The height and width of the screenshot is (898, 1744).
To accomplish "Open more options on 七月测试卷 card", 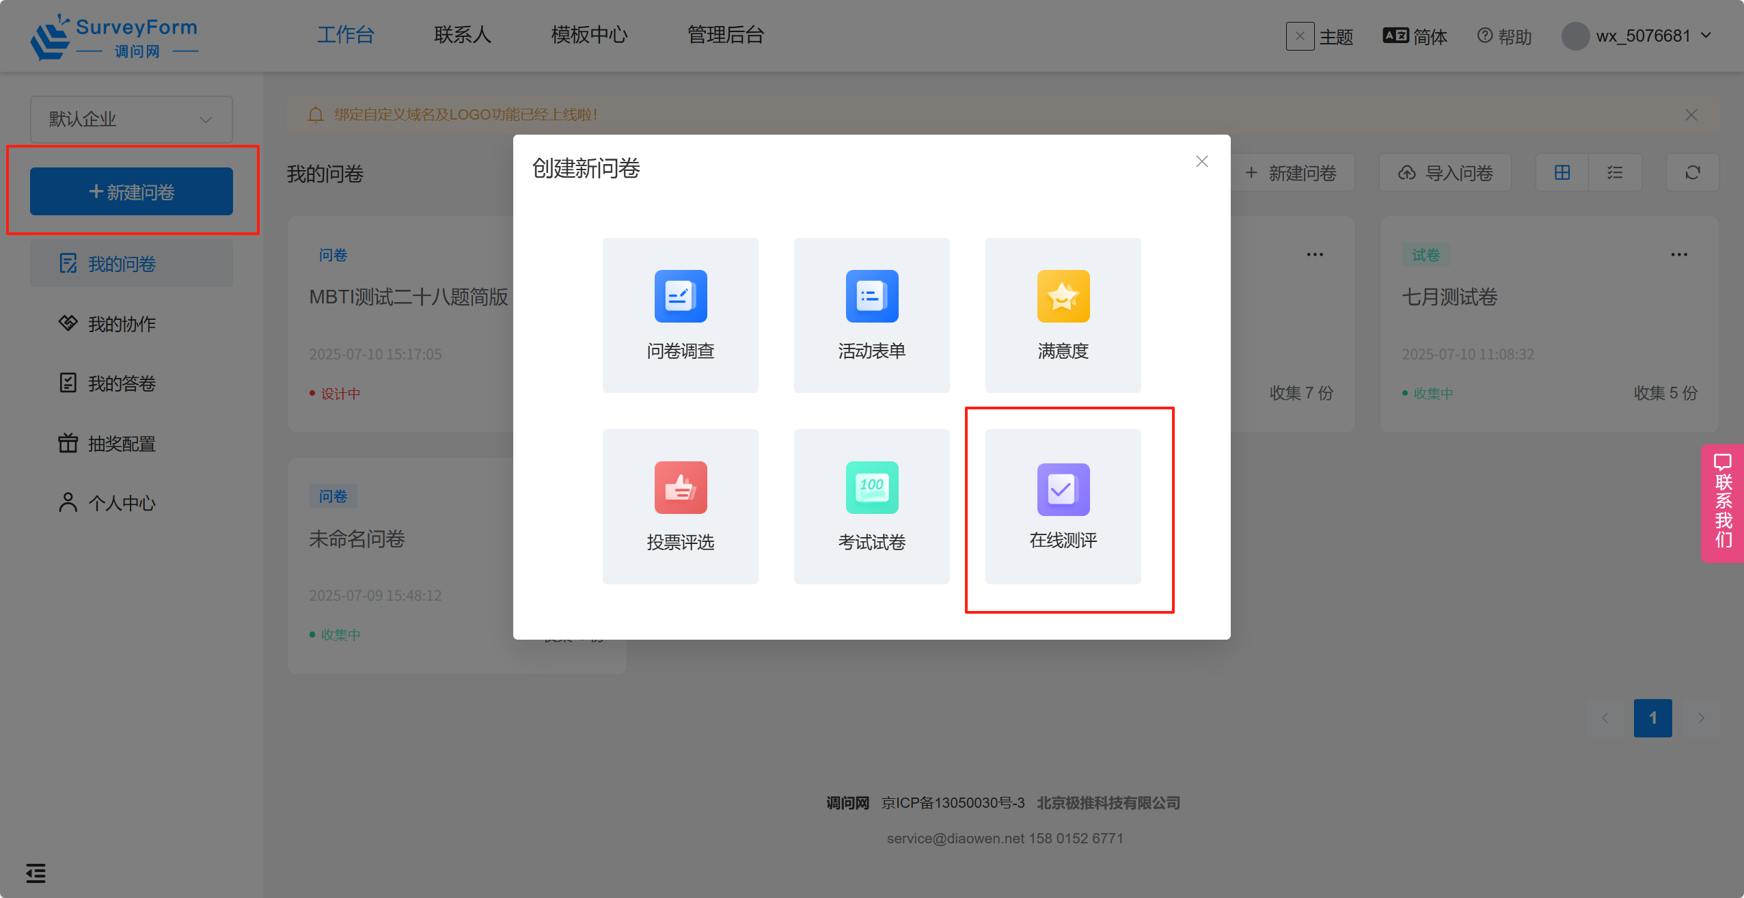I will click(x=1678, y=255).
